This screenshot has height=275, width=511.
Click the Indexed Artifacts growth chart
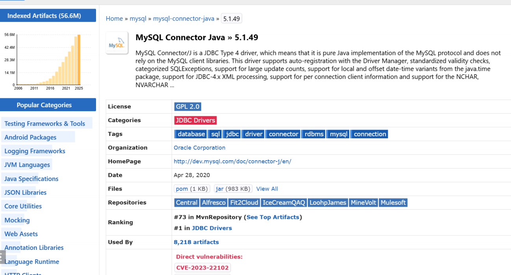coord(48,61)
